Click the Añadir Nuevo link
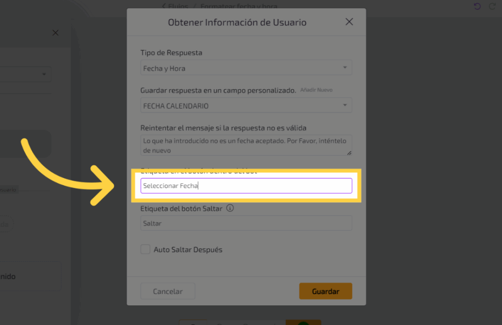Image resolution: width=502 pixels, height=325 pixels. [316, 90]
